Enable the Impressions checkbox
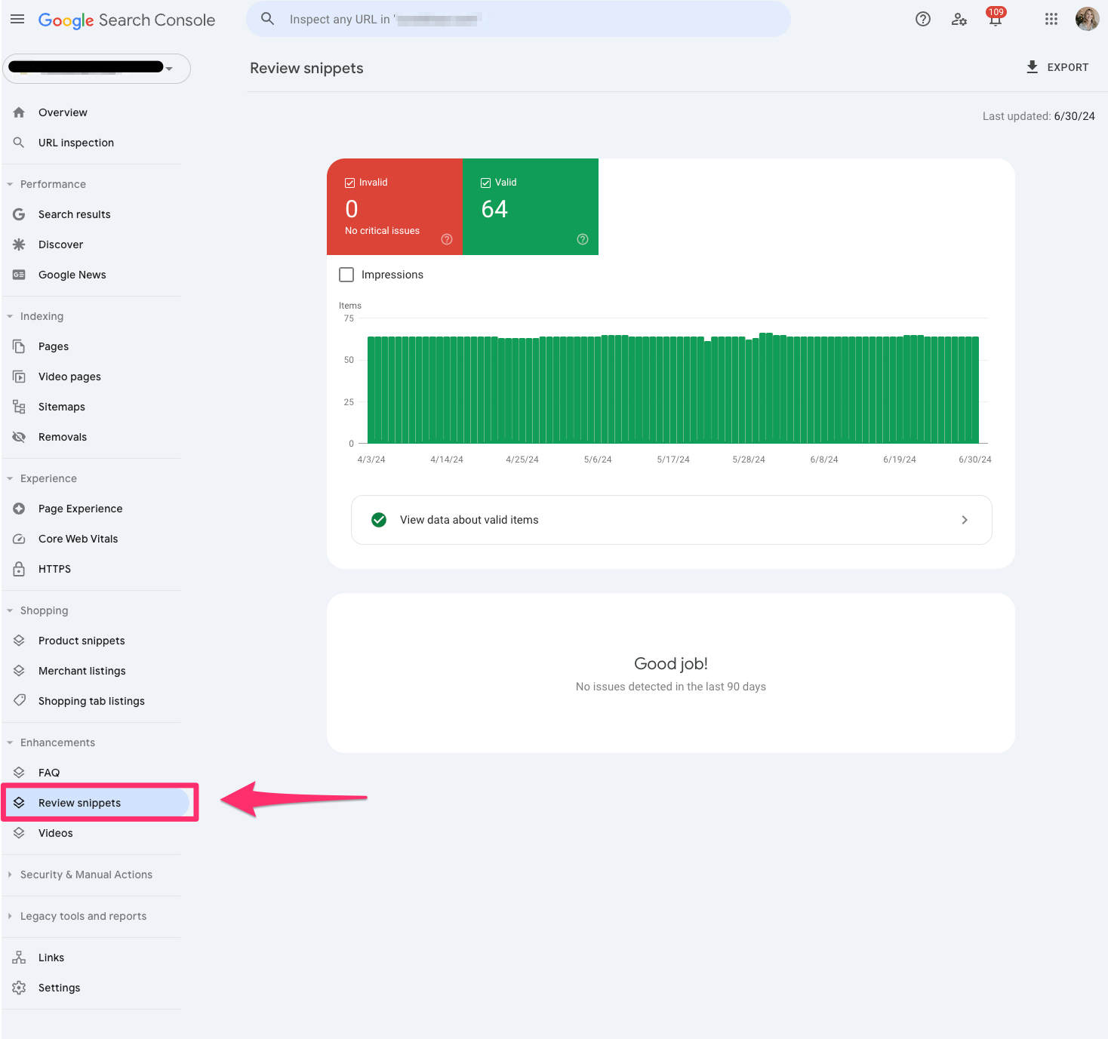 click(x=346, y=275)
